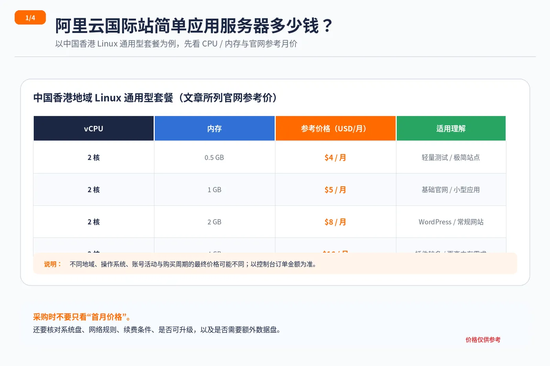Select the sentence starting with 还要核对系统盘
The width and height of the screenshot is (550, 366).
coord(157,330)
